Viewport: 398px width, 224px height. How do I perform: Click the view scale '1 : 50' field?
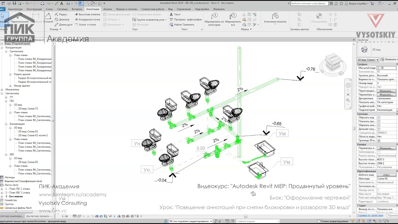386,68
